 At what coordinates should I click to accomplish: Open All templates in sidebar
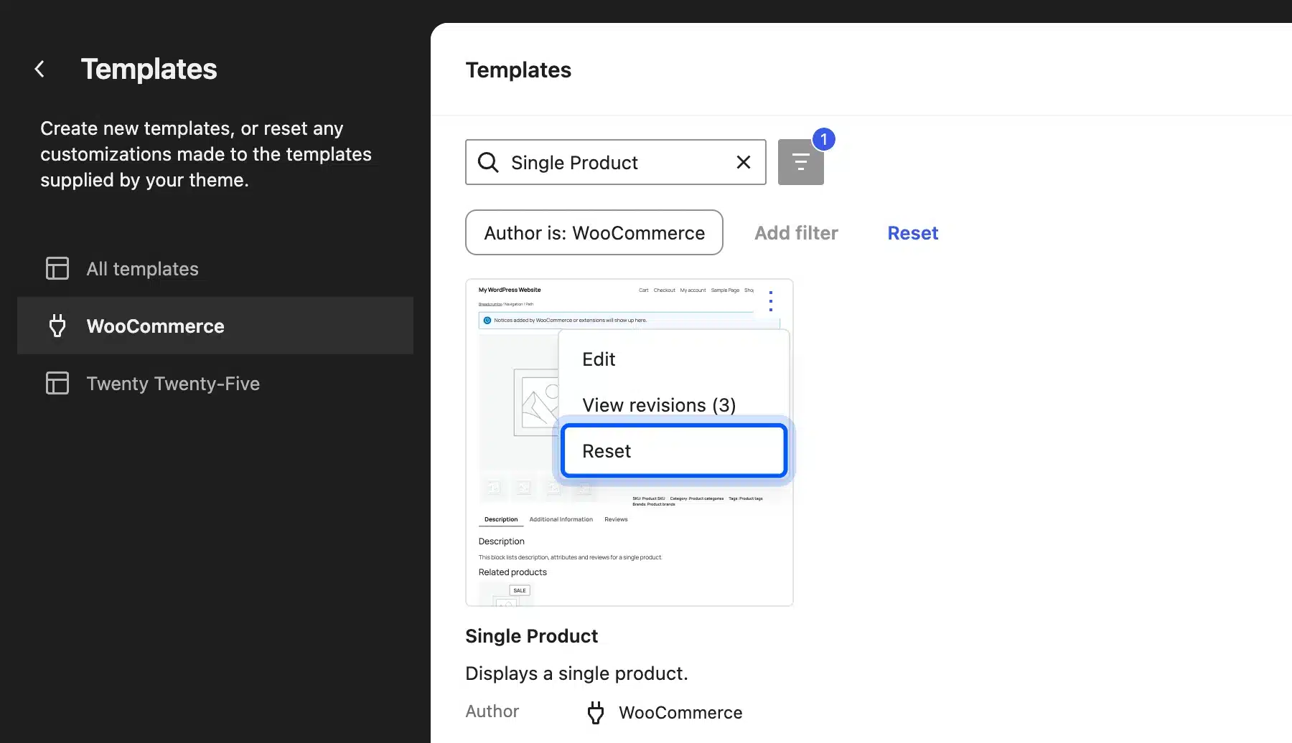[215, 268]
